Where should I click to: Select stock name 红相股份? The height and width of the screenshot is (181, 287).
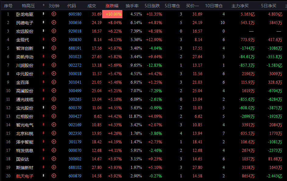[x=25, y=117]
